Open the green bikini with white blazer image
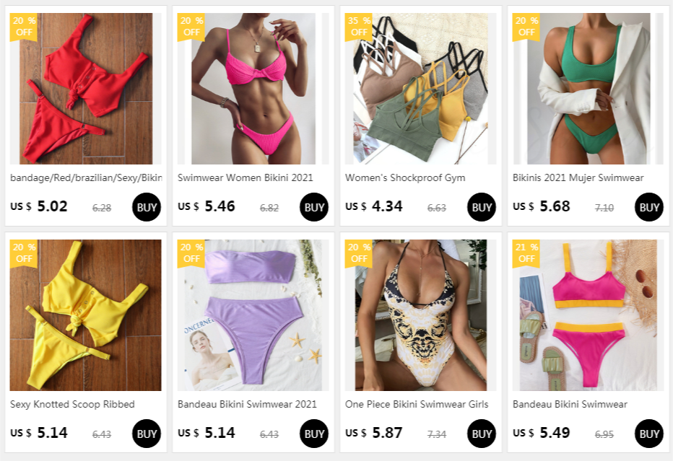 [x=588, y=88]
